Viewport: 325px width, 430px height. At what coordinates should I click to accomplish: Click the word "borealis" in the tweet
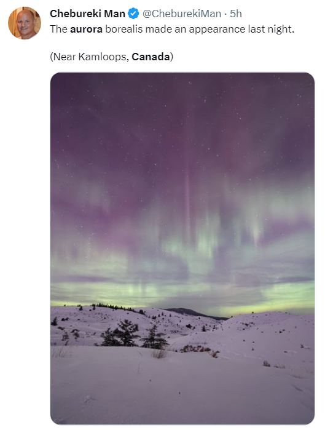(124, 29)
